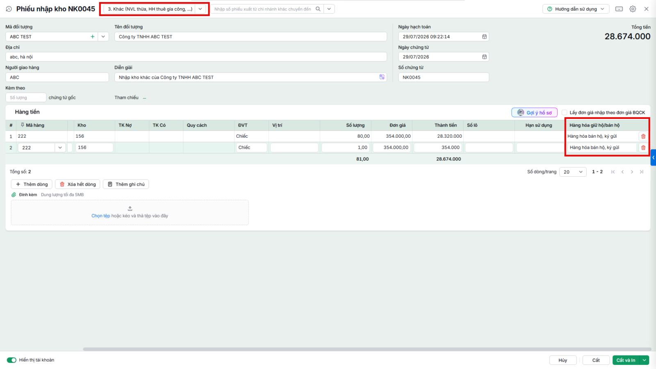Click the Chọn tệp link

click(100, 216)
